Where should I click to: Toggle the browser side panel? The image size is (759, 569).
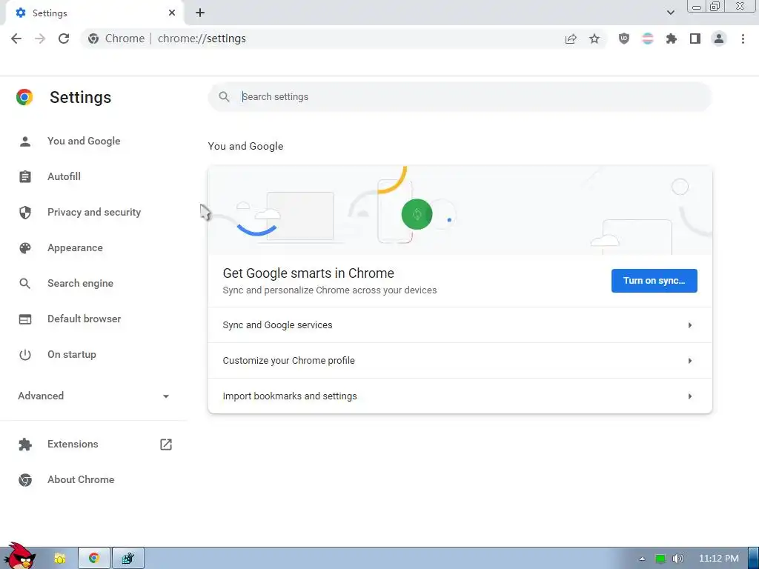[695, 39]
